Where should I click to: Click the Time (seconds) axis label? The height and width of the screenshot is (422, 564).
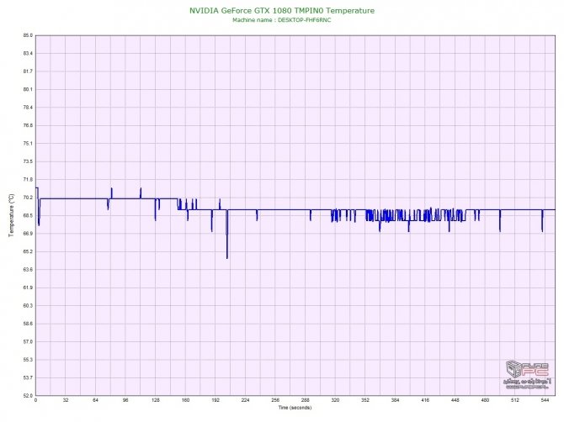point(295,408)
